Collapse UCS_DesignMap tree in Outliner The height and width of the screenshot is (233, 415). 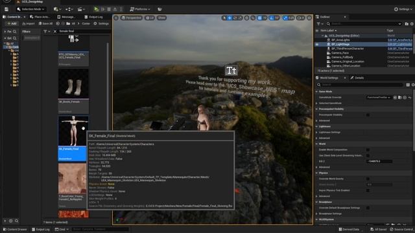click(x=323, y=36)
